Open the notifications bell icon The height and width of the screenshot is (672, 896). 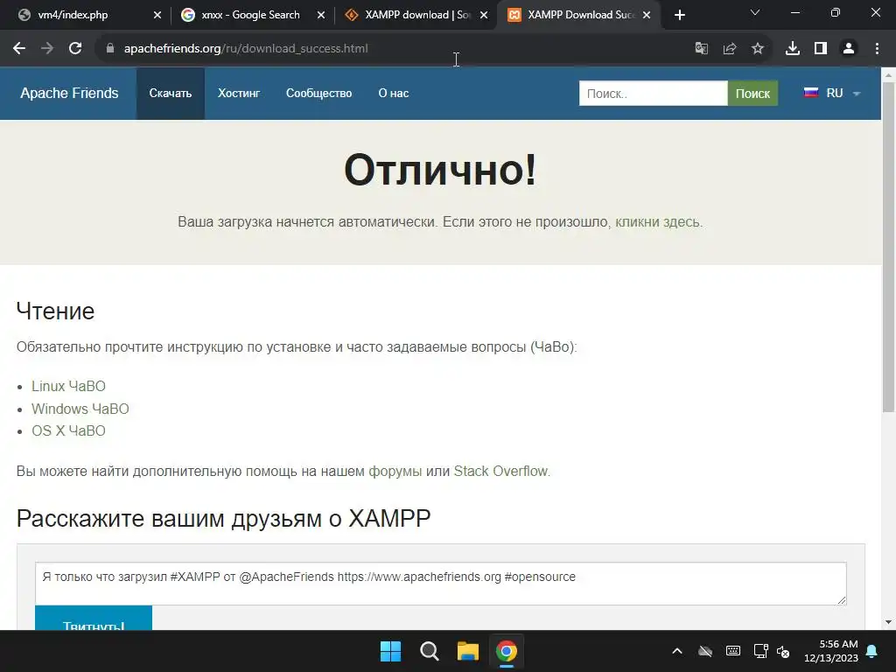pos(872,651)
